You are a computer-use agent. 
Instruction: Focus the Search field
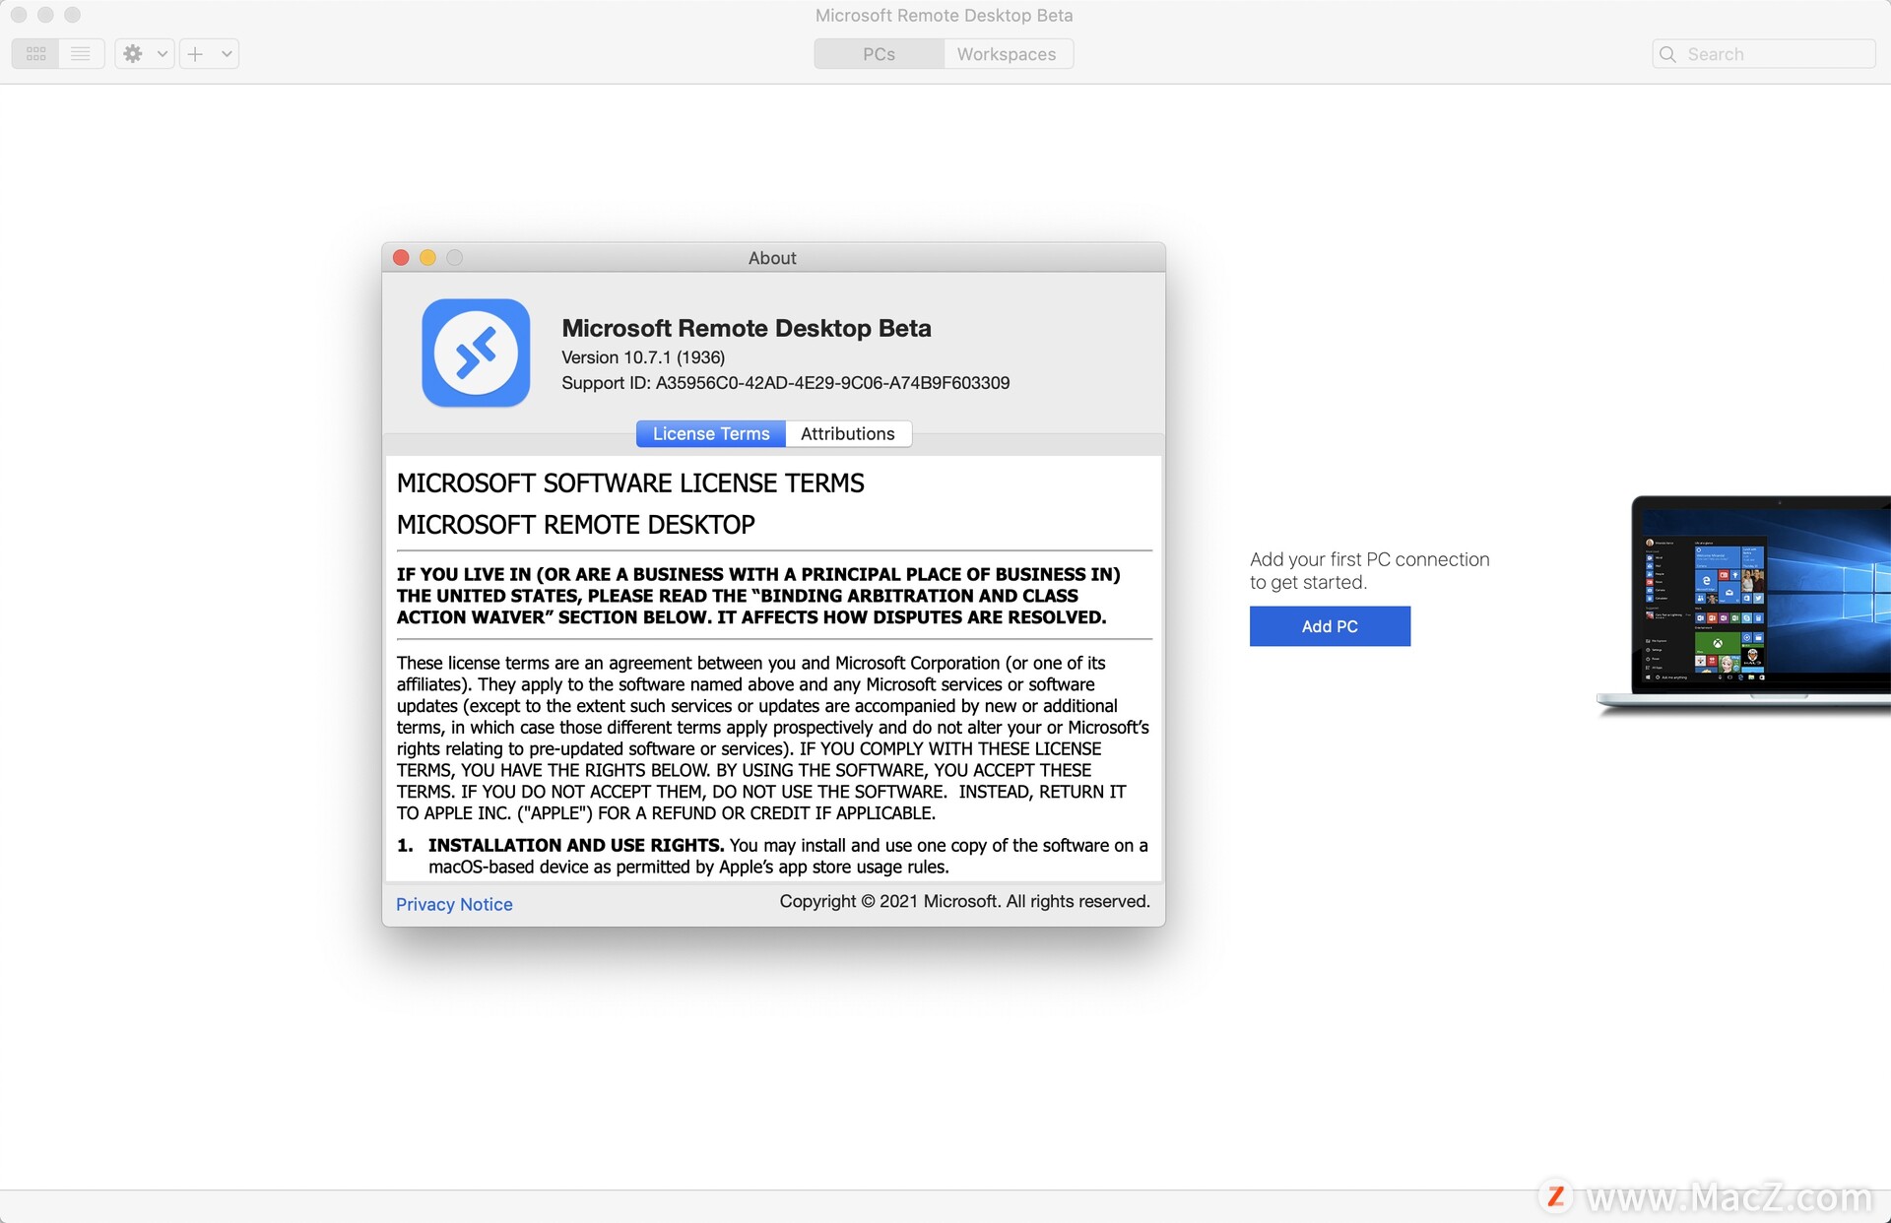[x=1763, y=54]
